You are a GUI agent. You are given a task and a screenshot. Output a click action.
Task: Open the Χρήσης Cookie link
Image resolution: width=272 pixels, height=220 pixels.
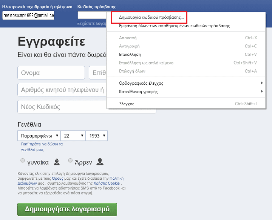tap(107, 183)
